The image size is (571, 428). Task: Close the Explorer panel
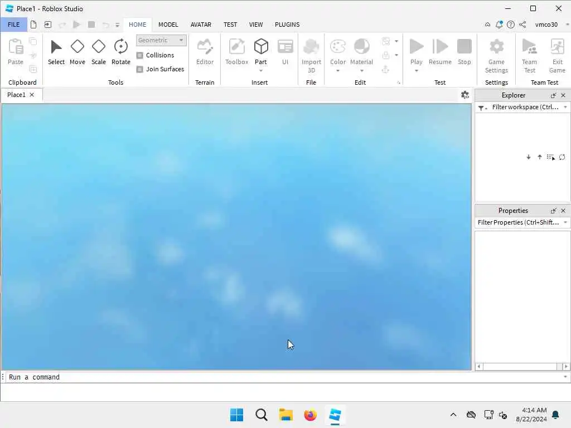coord(563,95)
